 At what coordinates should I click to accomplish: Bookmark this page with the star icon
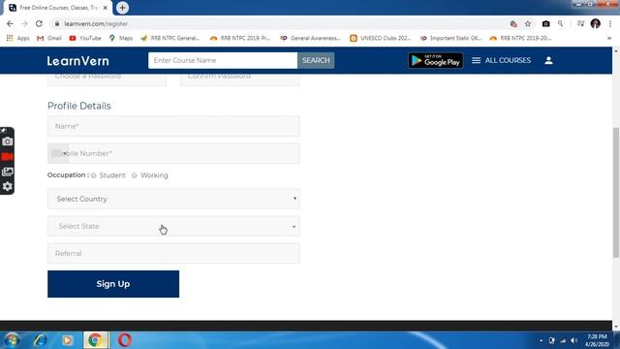(x=528, y=23)
